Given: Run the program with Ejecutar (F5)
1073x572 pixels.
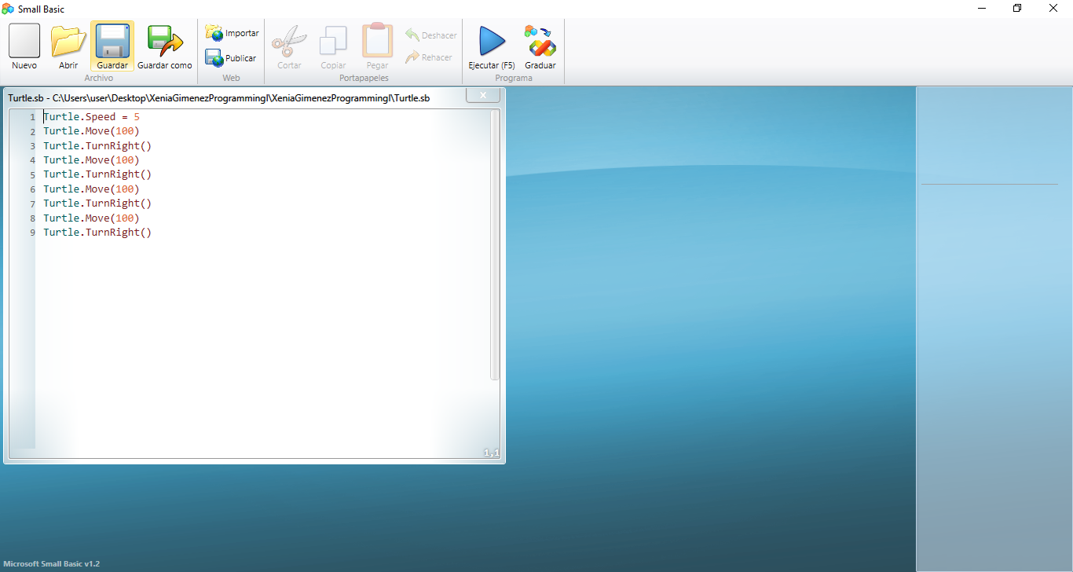Looking at the screenshot, I should click(x=490, y=46).
